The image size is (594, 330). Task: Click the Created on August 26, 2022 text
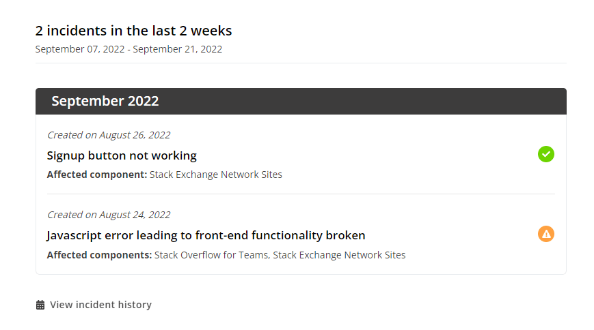coord(109,135)
